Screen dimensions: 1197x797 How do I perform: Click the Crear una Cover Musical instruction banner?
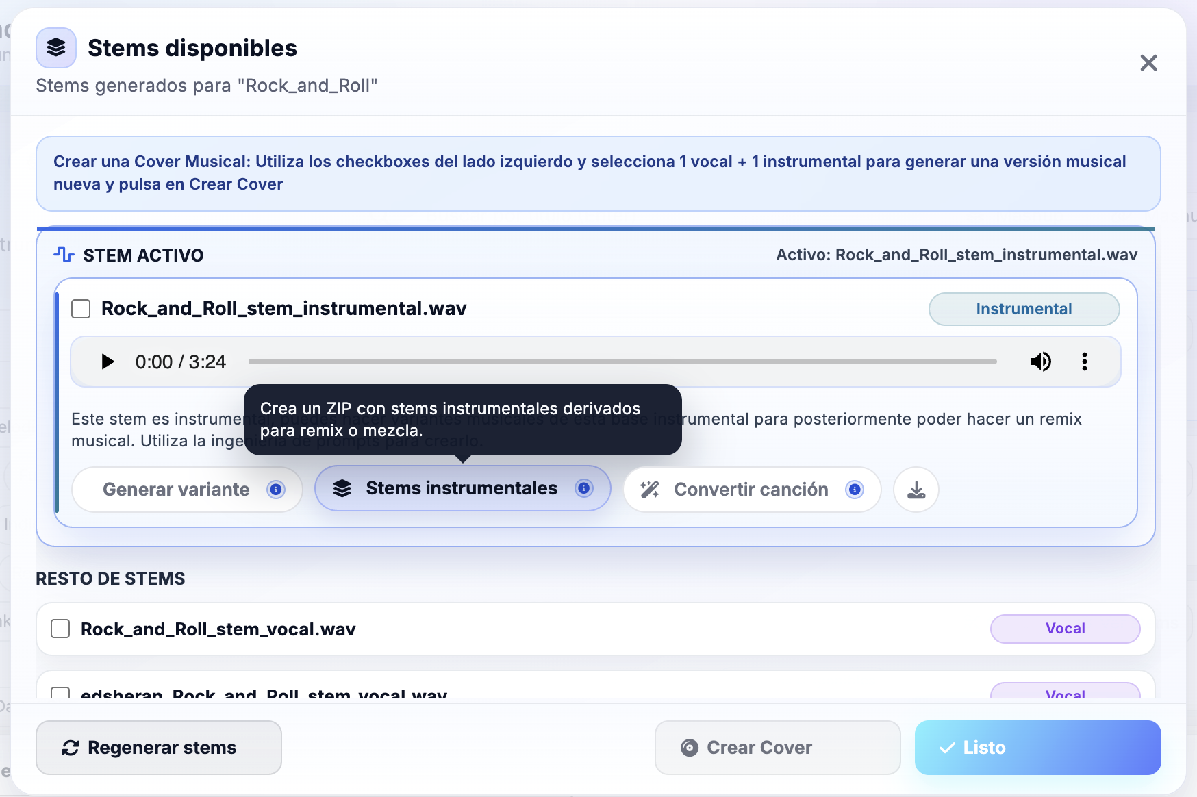(598, 173)
